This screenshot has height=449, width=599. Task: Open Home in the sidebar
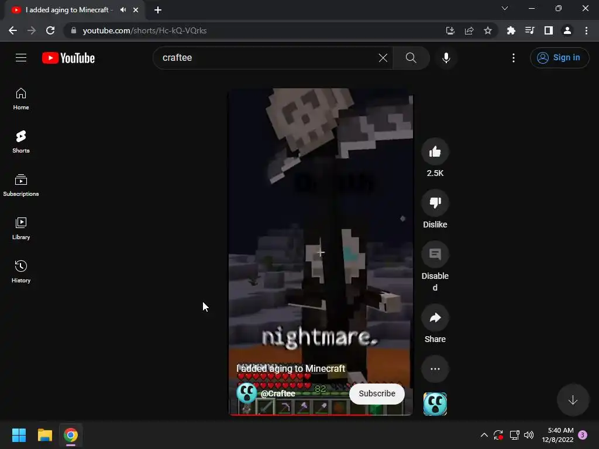21,99
